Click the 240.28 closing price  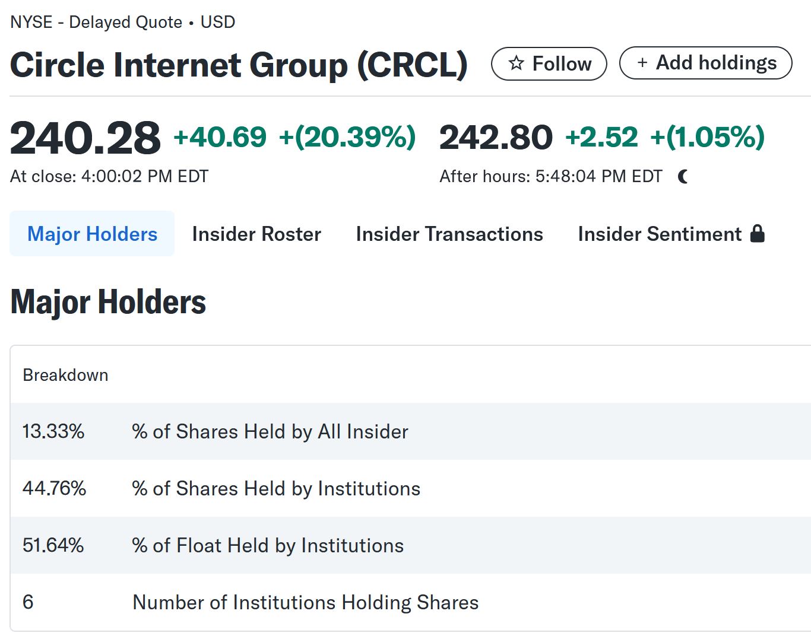pyautogui.click(x=85, y=138)
